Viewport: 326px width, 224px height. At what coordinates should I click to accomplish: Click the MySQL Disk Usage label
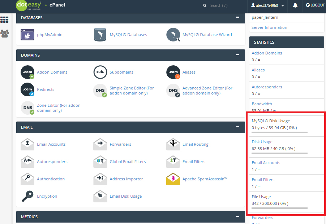click(271, 121)
